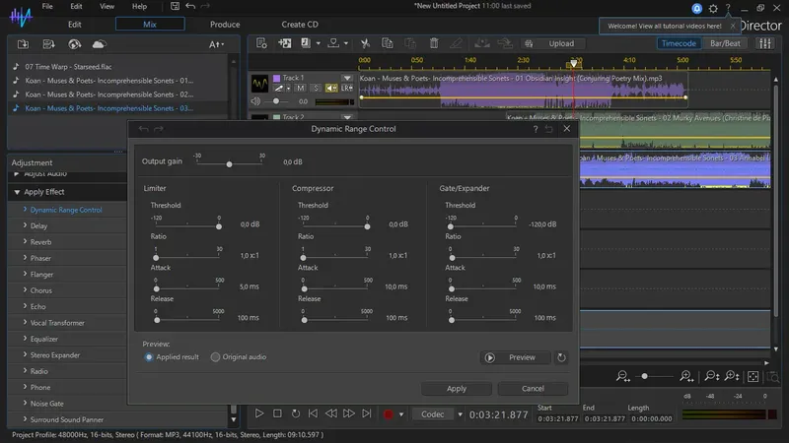The image size is (789, 443).
Task: Select the Applied result radio button
Action: [x=149, y=357]
